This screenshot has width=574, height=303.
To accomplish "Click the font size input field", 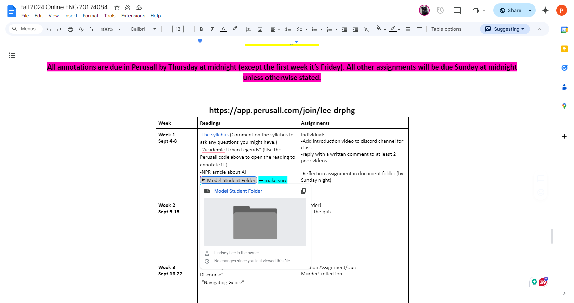I will pyautogui.click(x=178, y=29).
